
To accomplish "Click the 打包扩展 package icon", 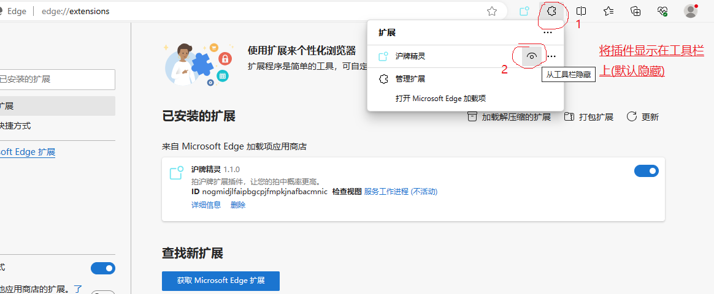I will tap(569, 117).
